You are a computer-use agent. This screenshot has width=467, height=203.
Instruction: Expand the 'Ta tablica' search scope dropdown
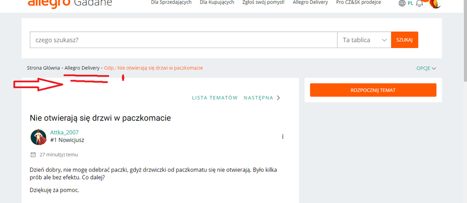364,40
